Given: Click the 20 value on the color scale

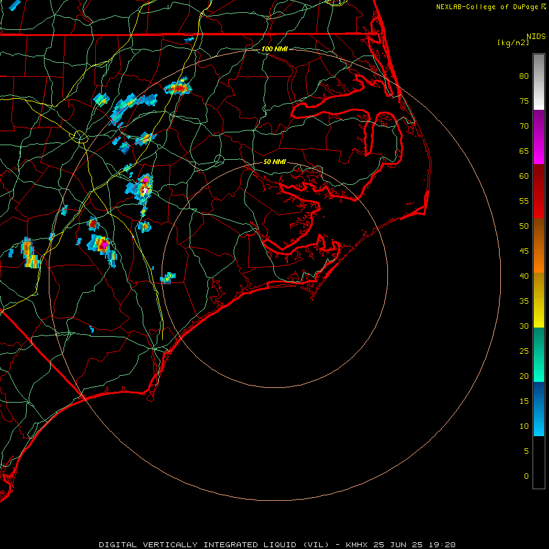Looking at the screenshot, I should pyautogui.click(x=524, y=376).
